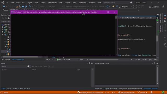This screenshot has height=94, width=167.
Task: Click the Save floppy disk icon
Action: [23, 7]
